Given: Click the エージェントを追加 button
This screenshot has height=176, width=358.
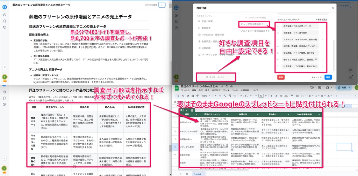Looking at the screenshot, I should pyautogui.click(x=255, y=17).
